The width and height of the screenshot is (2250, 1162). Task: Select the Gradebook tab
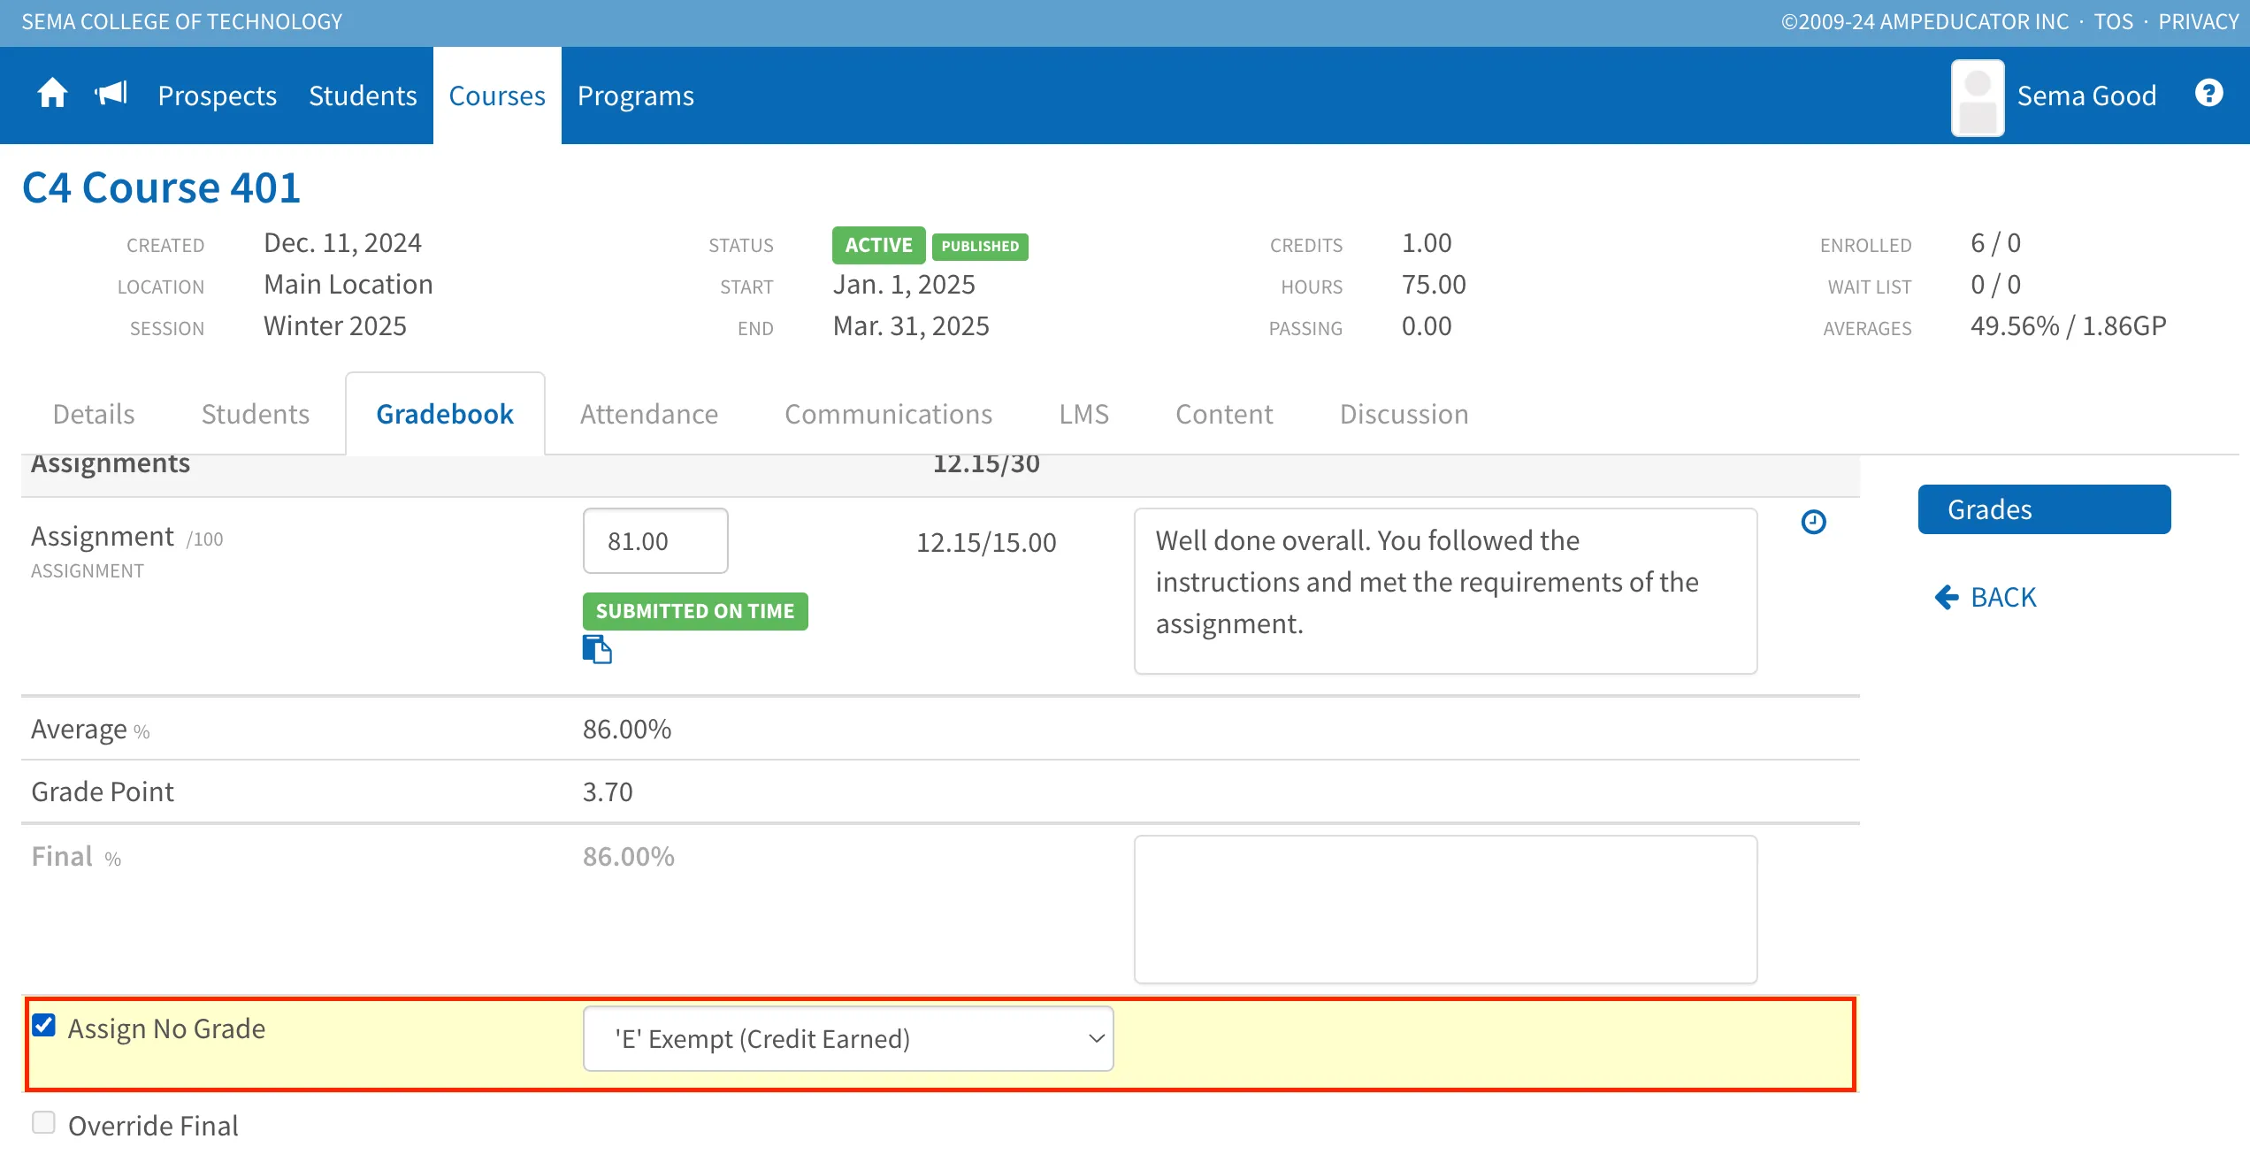(x=445, y=414)
